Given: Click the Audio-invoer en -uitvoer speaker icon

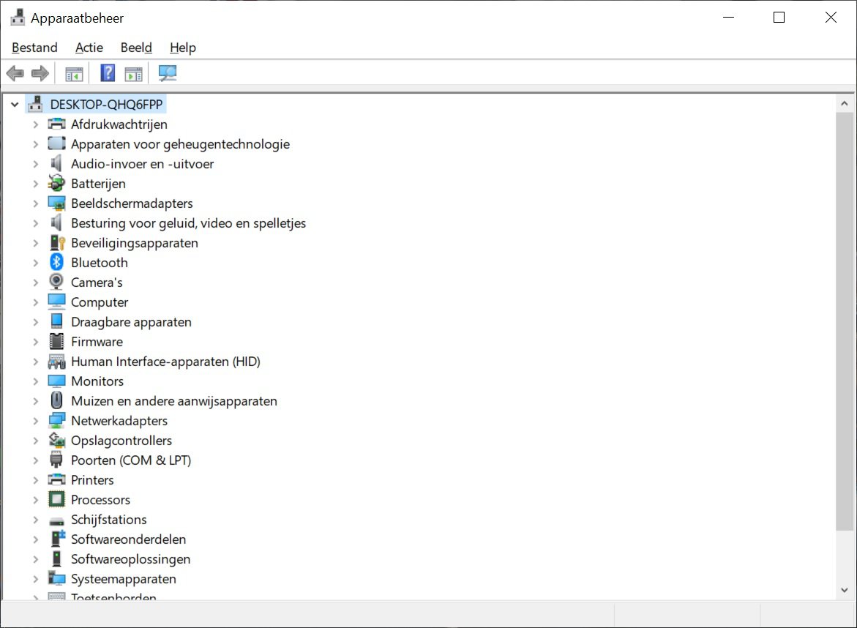Looking at the screenshot, I should 56,163.
